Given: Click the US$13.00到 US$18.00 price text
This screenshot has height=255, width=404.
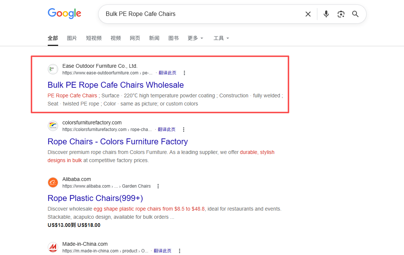Looking at the screenshot, I should [74, 225].
